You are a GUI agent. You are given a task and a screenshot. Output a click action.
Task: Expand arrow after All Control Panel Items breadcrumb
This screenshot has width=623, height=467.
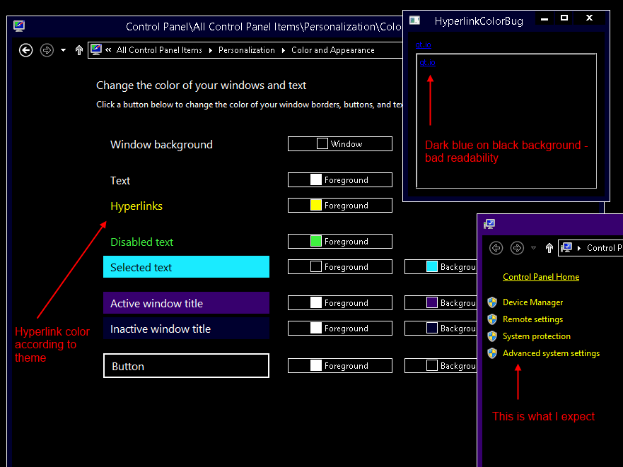pyautogui.click(x=211, y=50)
